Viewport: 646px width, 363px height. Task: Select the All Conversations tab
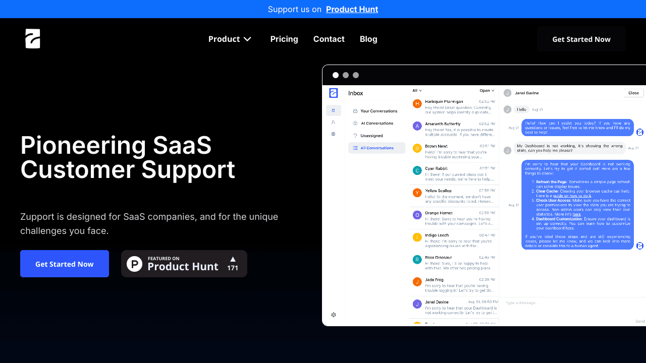[x=376, y=148]
